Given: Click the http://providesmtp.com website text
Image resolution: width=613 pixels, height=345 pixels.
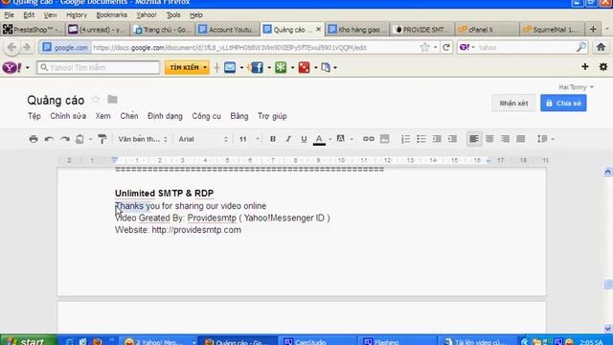Looking at the screenshot, I should tap(196, 230).
